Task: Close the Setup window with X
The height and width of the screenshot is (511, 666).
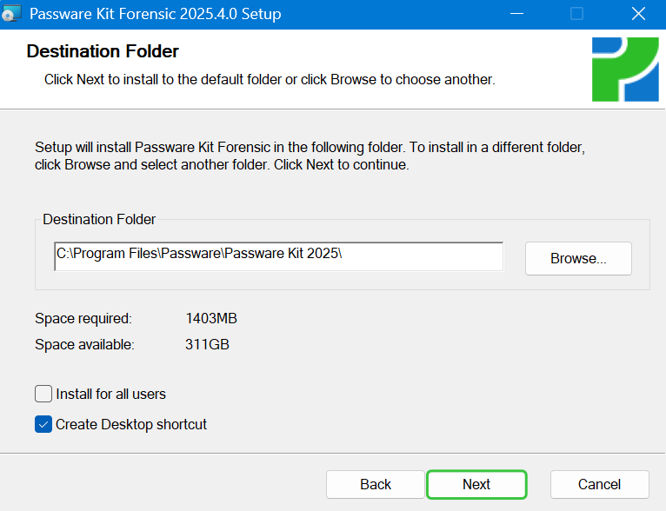Action: 638,14
